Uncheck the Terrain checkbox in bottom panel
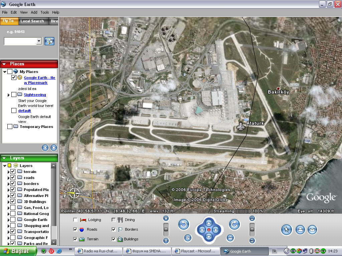 coord(75,239)
